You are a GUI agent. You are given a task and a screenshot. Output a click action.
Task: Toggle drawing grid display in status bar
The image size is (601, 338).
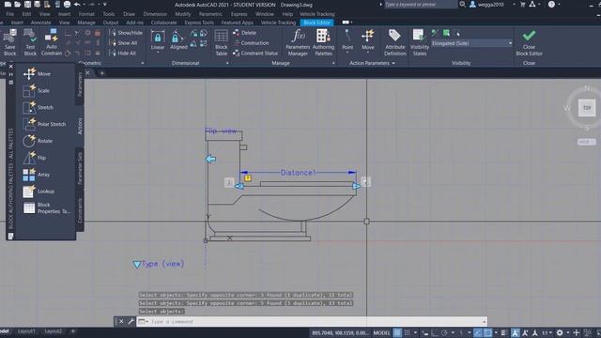pyautogui.click(x=397, y=332)
